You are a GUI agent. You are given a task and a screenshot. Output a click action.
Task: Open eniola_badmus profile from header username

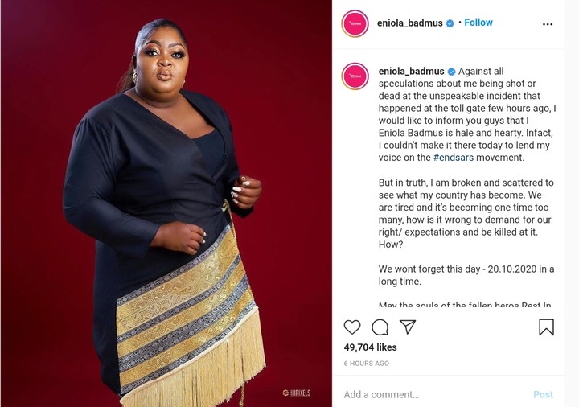[x=409, y=23]
